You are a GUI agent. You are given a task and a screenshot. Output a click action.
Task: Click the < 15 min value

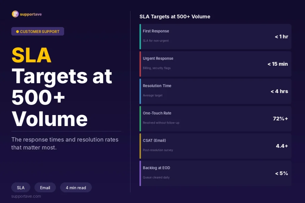[278, 64]
